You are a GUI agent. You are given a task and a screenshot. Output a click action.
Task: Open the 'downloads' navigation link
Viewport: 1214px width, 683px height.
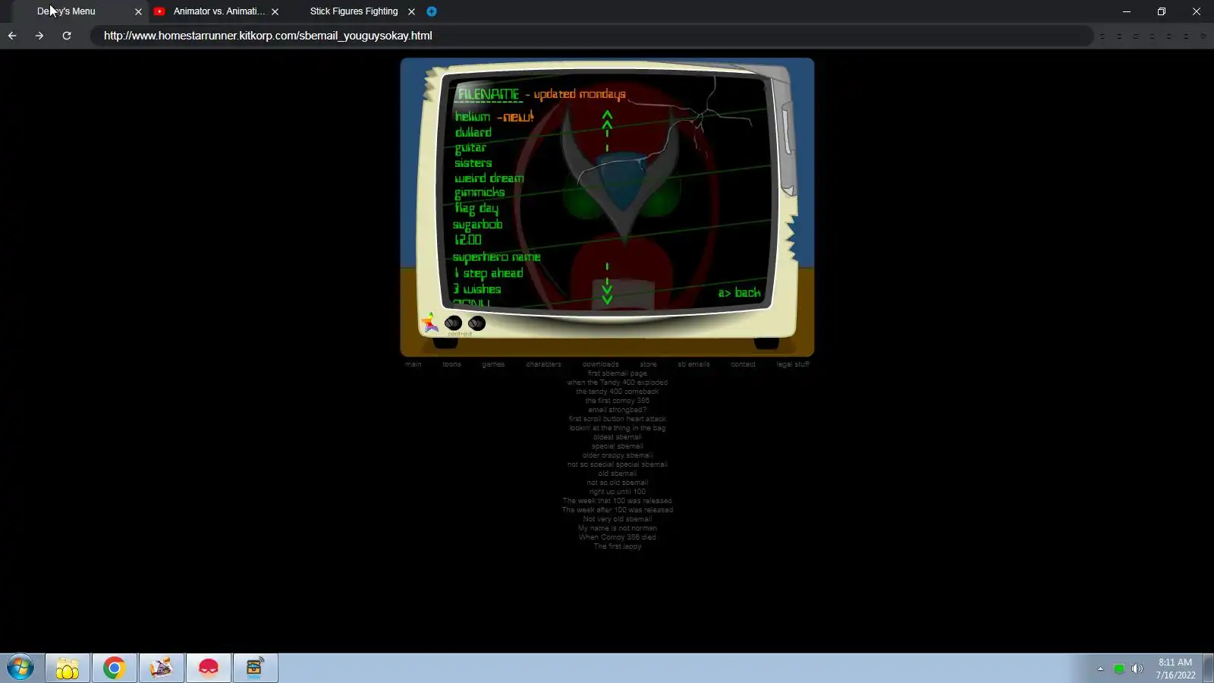tap(601, 364)
